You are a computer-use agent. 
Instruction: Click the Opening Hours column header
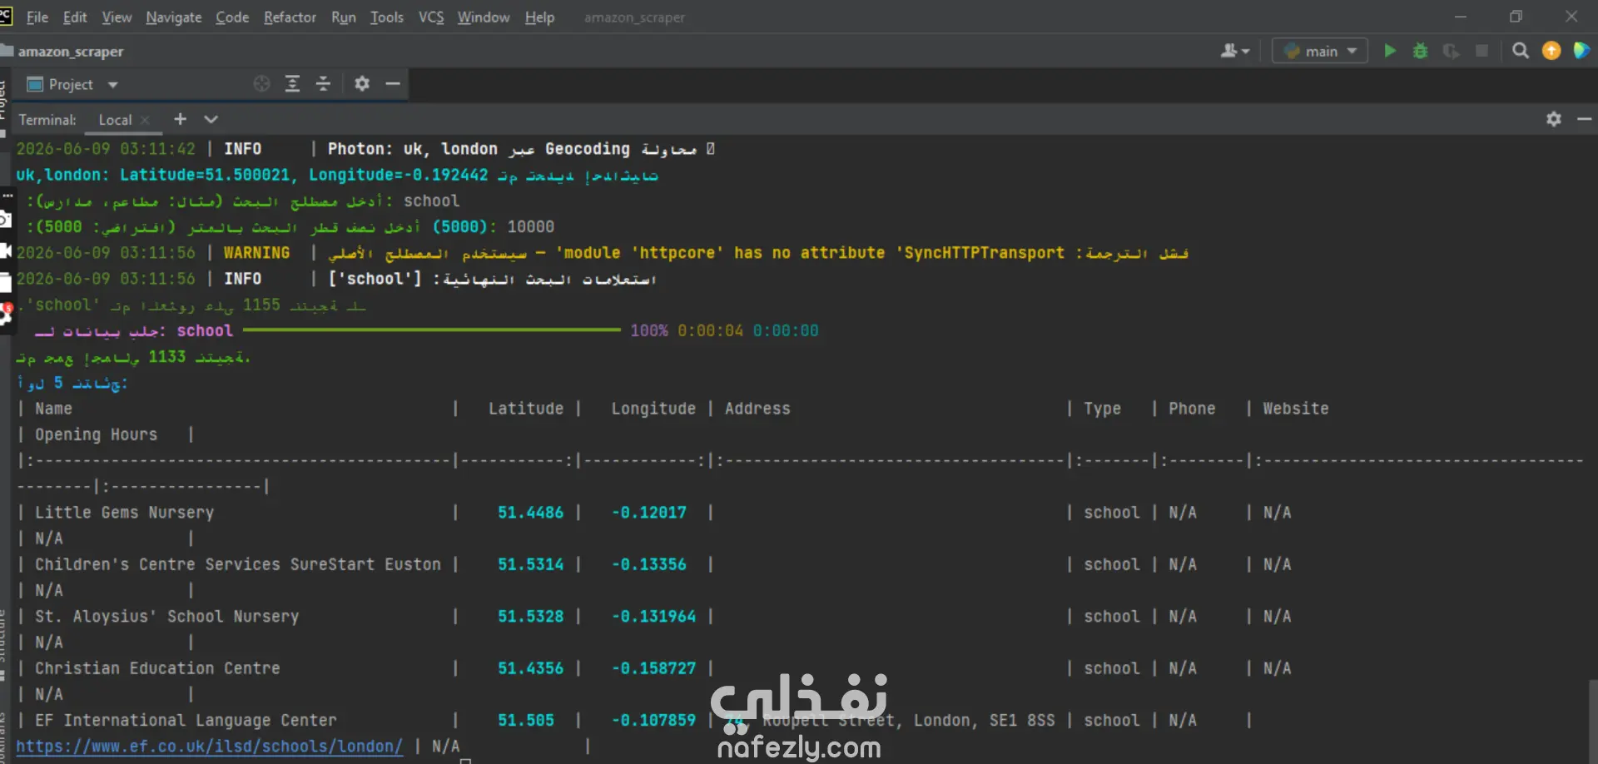(96, 434)
